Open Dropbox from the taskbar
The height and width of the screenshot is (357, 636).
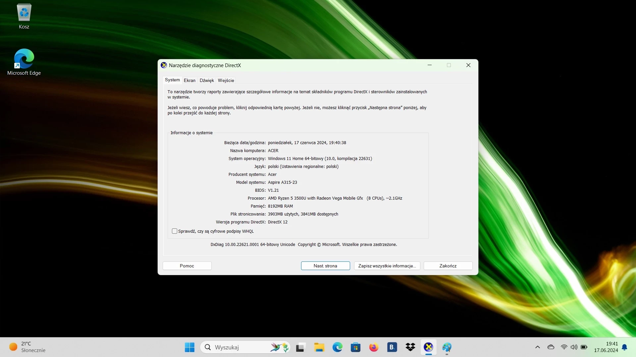[410, 347]
